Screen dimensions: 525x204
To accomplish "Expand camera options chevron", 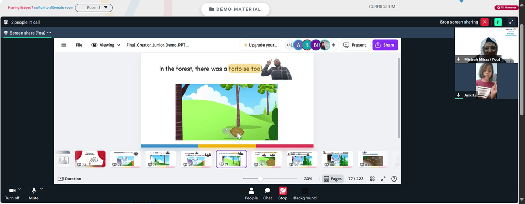I will click(20, 189).
